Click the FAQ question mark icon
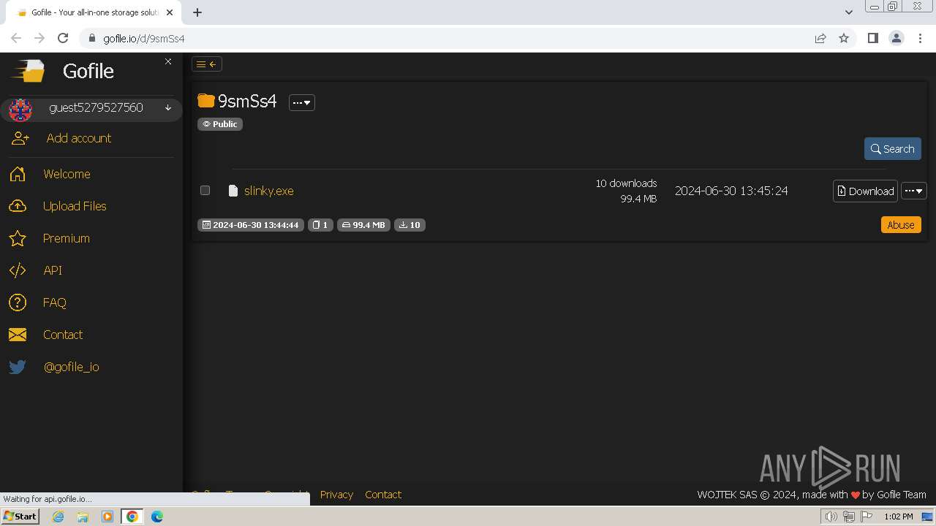The height and width of the screenshot is (526, 936). (x=18, y=302)
